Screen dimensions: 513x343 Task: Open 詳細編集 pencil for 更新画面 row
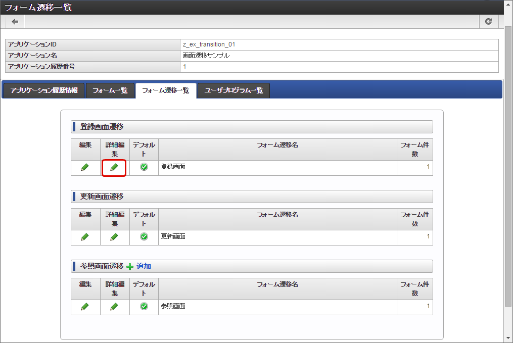[114, 237]
